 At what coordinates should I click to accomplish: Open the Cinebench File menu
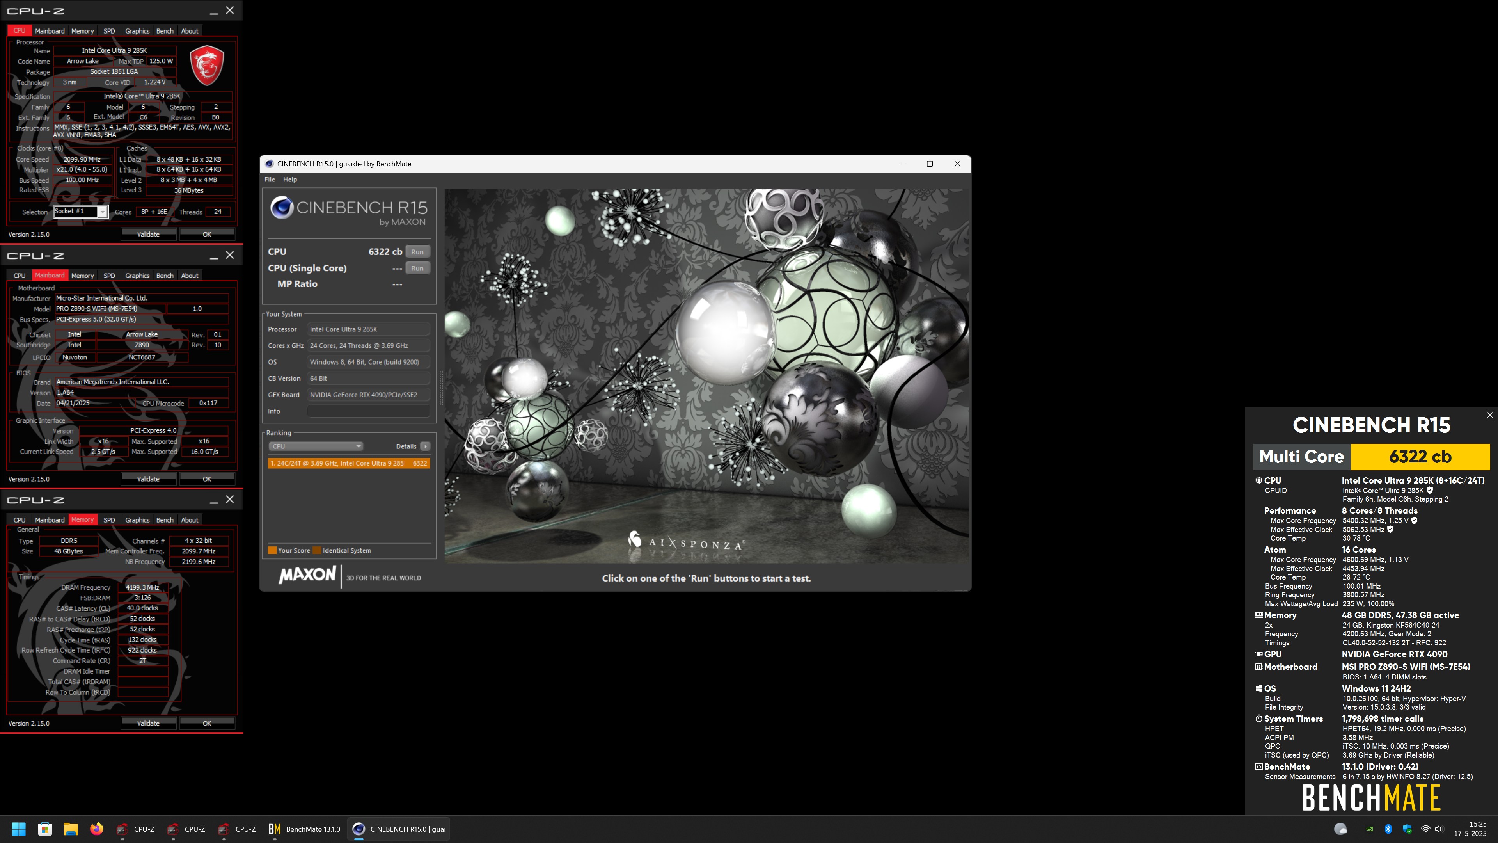[270, 179]
